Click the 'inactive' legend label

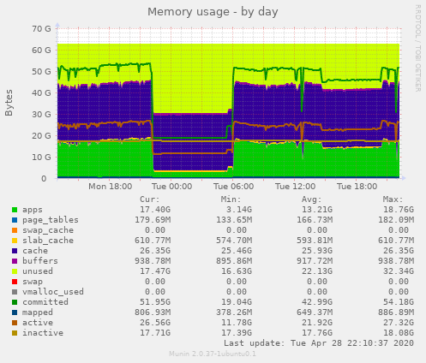43,333
